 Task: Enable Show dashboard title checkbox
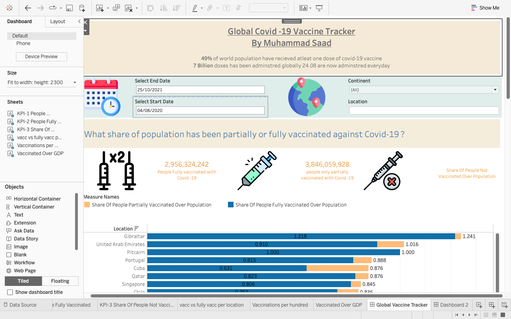click(x=10, y=292)
